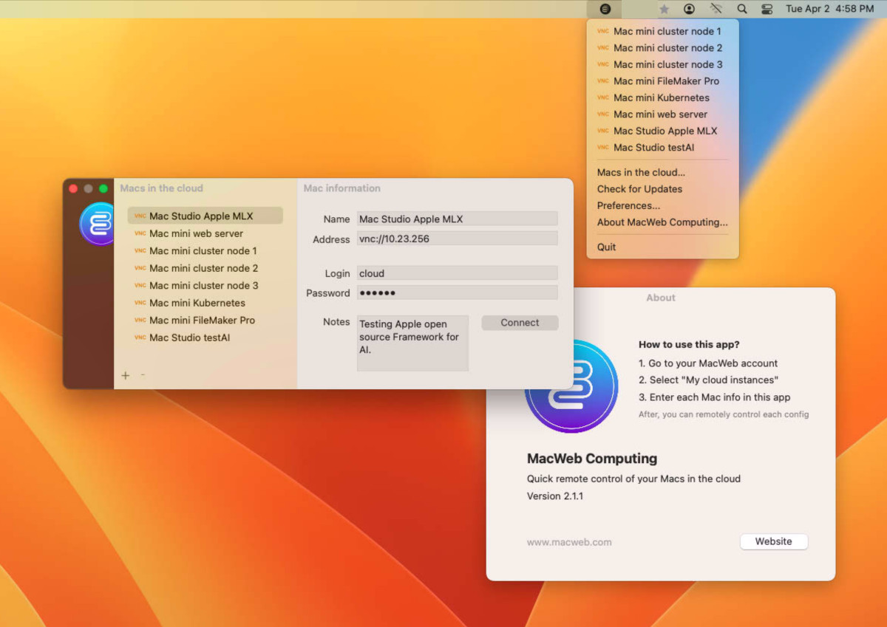Click 'How to use this app?' heading

(689, 345)
